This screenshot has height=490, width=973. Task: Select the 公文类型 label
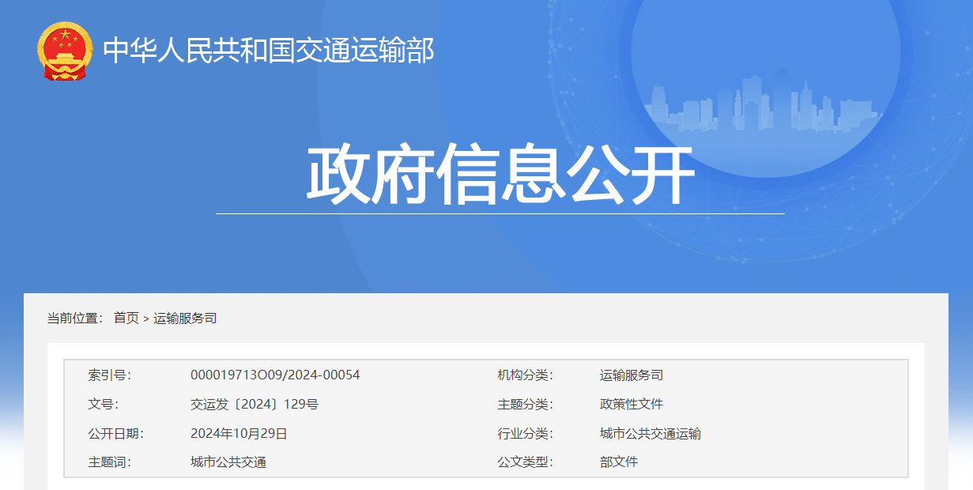[525, 462]
